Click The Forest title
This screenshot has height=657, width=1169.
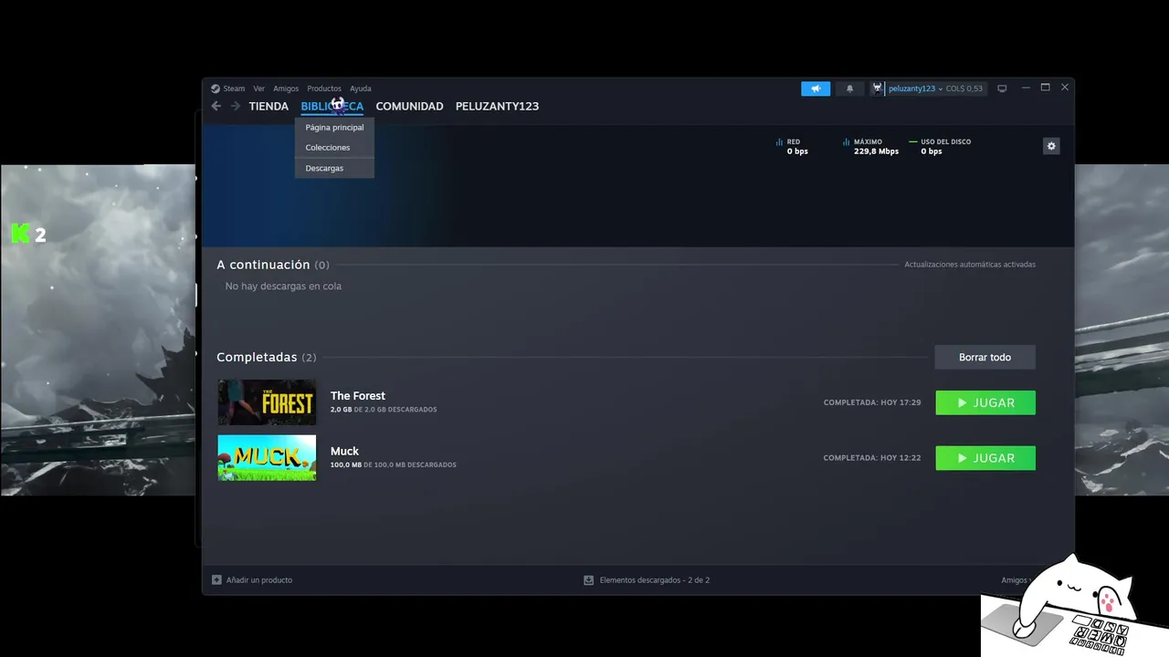coord(358,396)
